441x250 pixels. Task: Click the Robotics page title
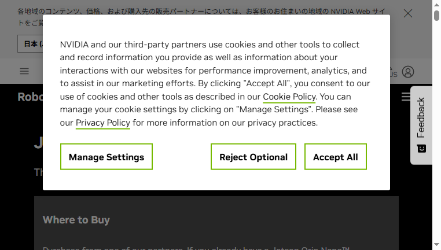point(30,97)
